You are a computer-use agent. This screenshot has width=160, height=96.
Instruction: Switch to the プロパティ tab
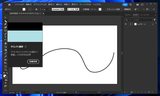coord(128,15)
